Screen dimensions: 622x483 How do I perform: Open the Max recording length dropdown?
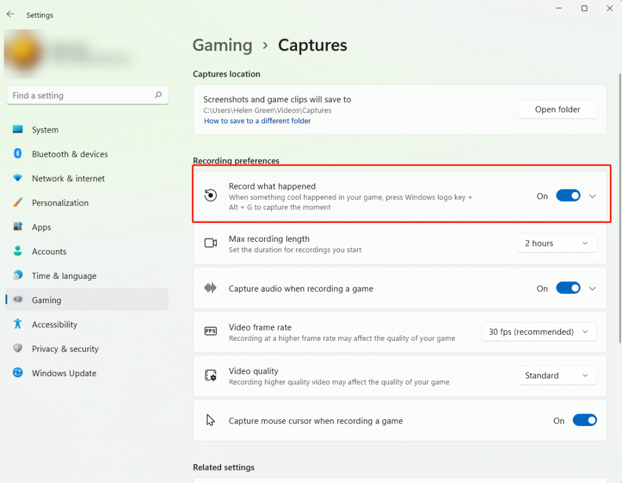click(x=557, y=243)
